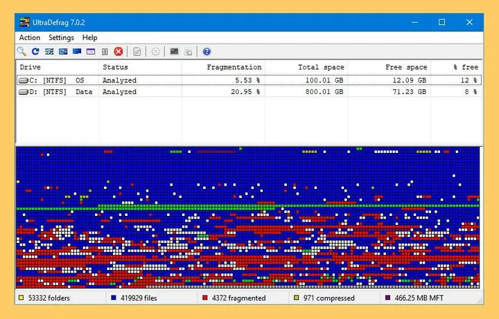Click the 20.95 % fragmentation value

(x=245, y=92)
